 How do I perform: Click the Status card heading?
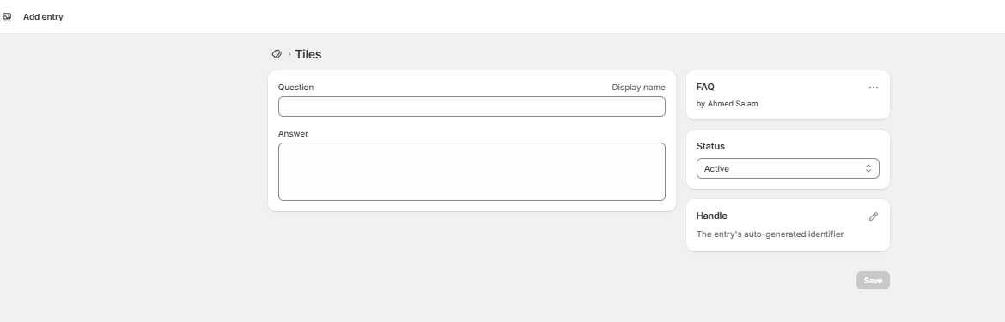(711, 147)
